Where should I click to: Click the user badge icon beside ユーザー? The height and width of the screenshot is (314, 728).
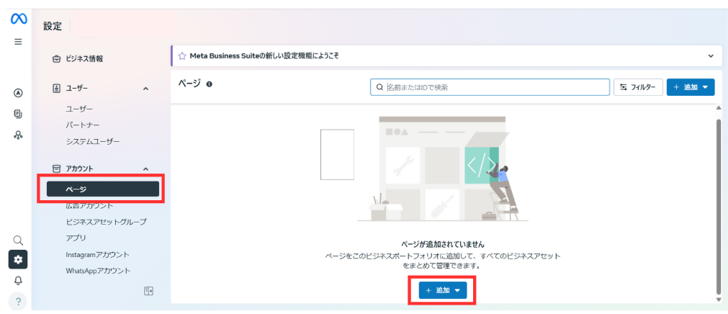(x=57, y=88)
